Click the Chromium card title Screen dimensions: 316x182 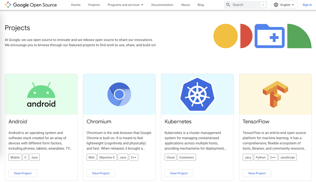[x=99, y=122]
